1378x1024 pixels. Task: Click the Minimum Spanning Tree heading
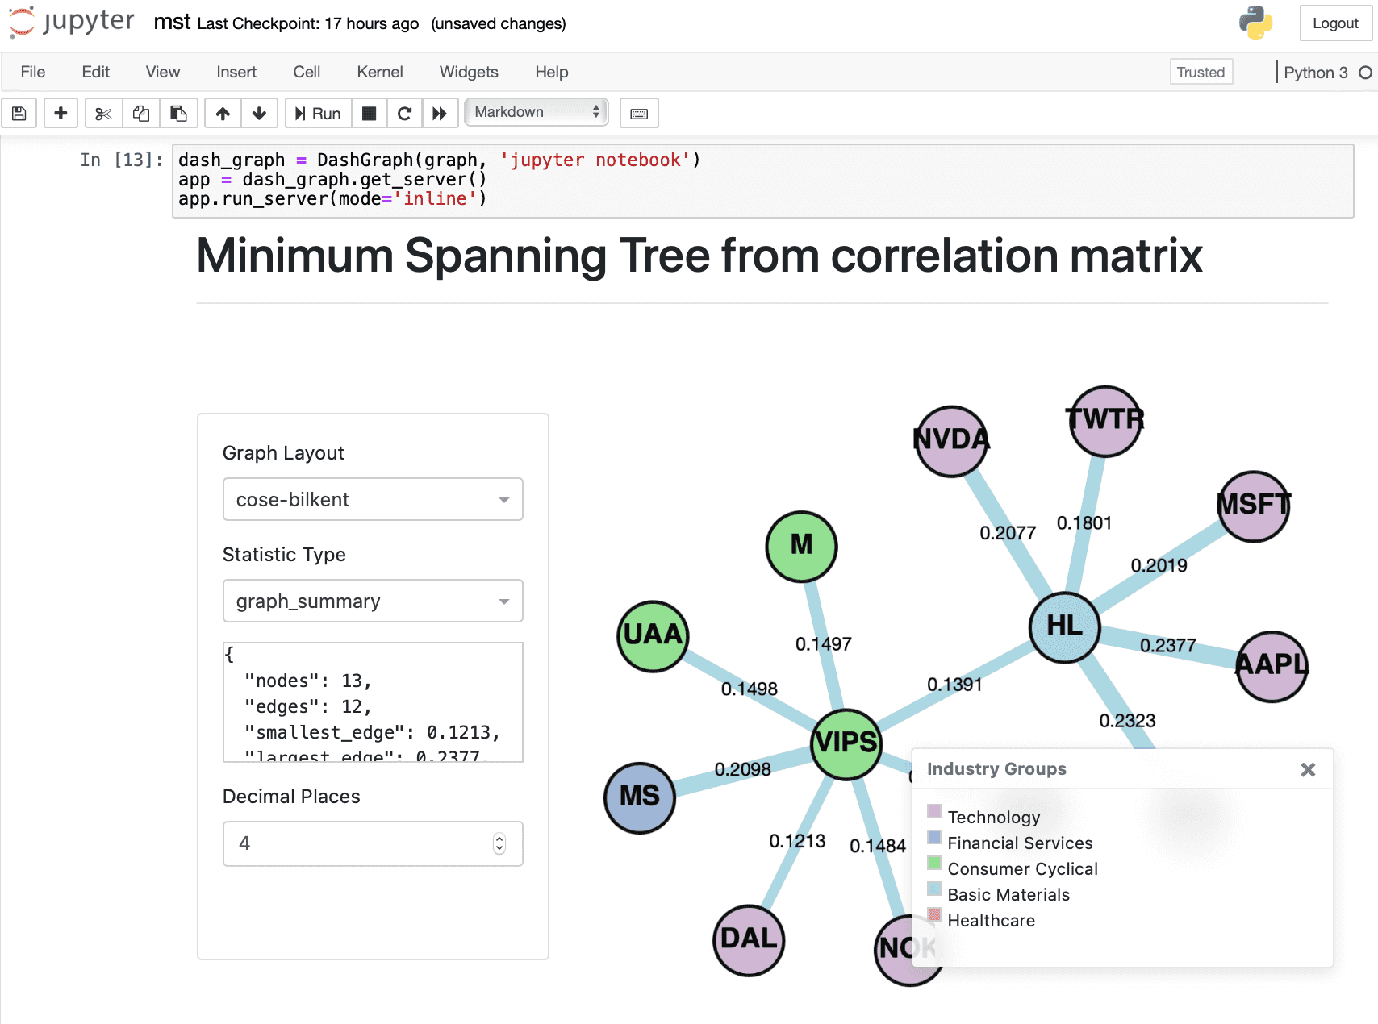699,256
